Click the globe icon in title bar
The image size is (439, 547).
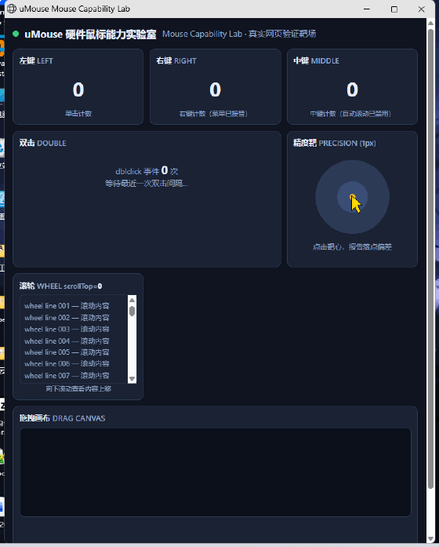(12, 9)
